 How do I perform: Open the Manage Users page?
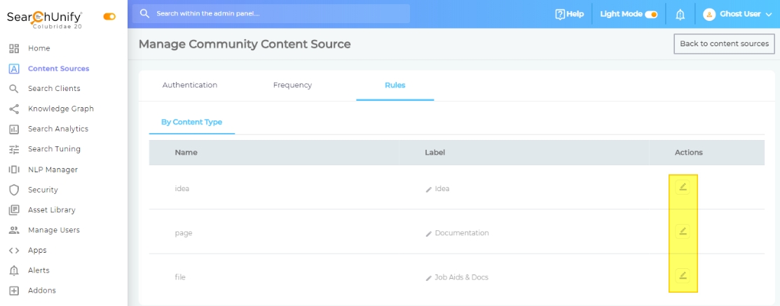tap(53, 230)
